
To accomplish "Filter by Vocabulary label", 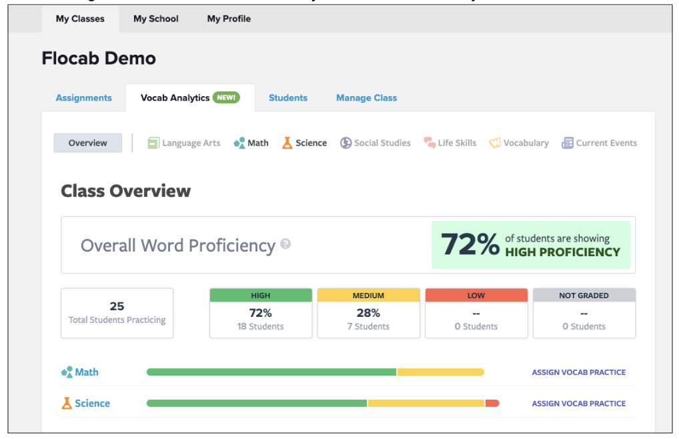I will click(x=526, y=143).
